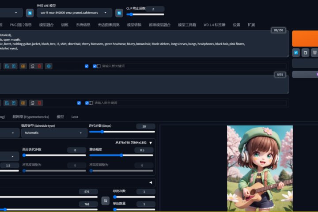Click the second teal icon under positive prompt
The image size is (318, 212).
(x=14, y=66)
